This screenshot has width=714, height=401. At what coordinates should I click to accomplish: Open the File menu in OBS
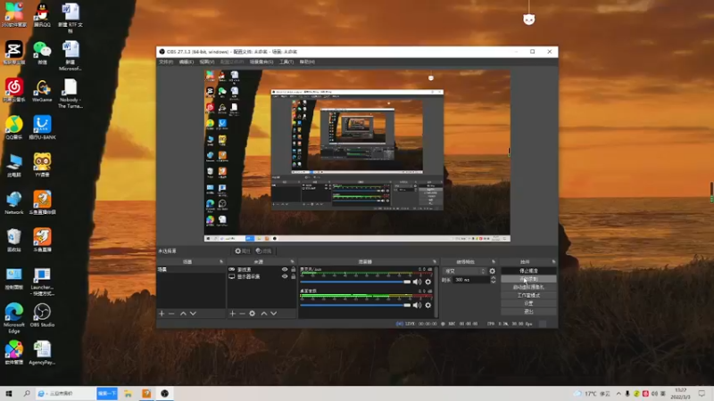point(166,61)
